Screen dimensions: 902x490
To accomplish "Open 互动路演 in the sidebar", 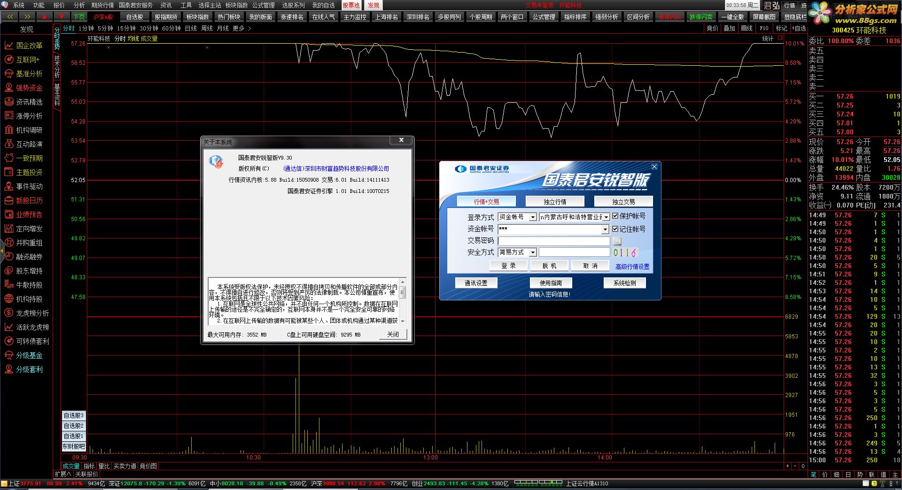I will [23, 144].
